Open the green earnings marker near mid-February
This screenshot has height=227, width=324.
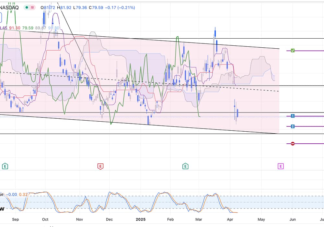185,166
